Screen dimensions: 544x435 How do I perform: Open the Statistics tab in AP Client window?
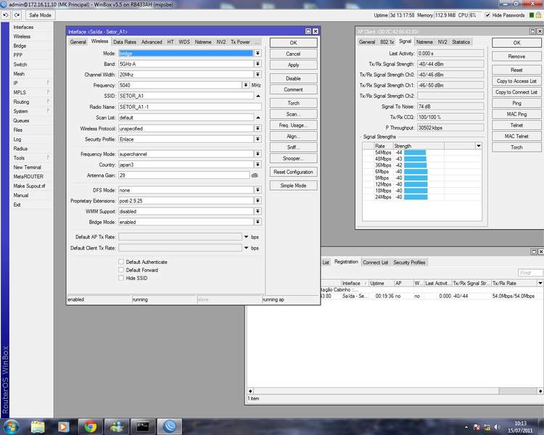(461, 42)
